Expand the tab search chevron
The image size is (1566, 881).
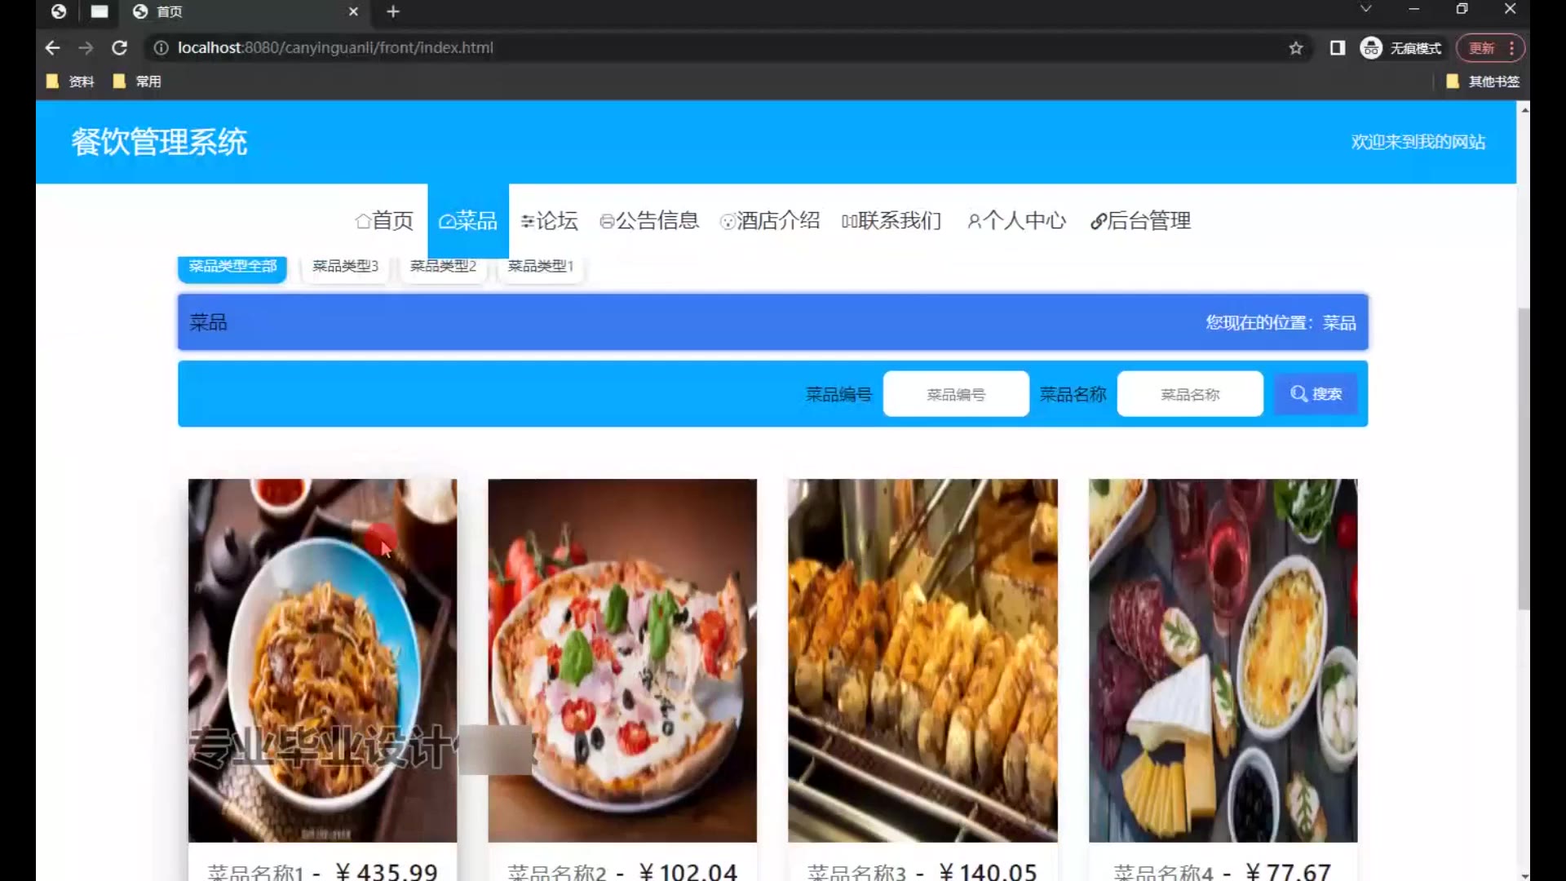tap(1366, 9)
